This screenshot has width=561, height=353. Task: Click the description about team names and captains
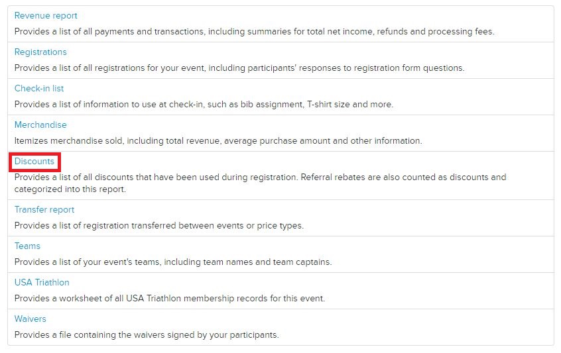coord(173,262)
